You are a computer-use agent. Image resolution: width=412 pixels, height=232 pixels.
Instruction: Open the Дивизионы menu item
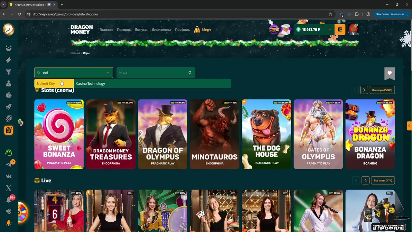161,30
